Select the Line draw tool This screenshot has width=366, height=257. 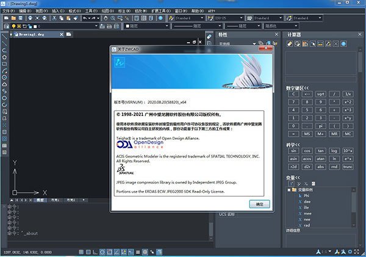point(4,37)
